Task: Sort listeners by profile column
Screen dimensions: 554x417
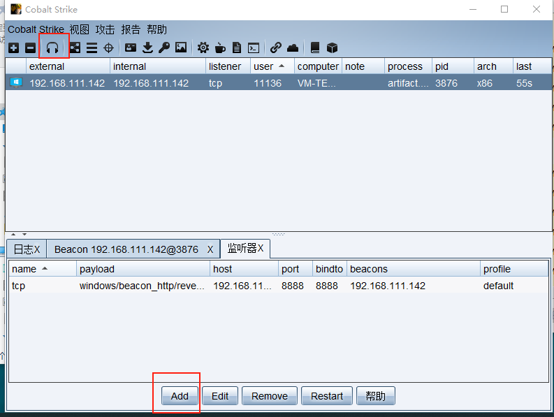Action: coord(514,269)
